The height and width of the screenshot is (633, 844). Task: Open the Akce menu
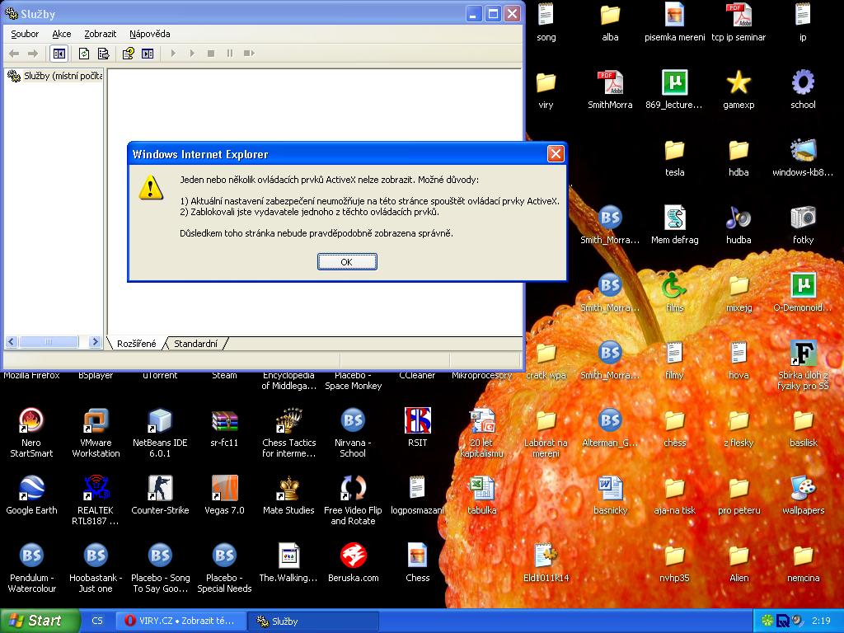(62, 34)
